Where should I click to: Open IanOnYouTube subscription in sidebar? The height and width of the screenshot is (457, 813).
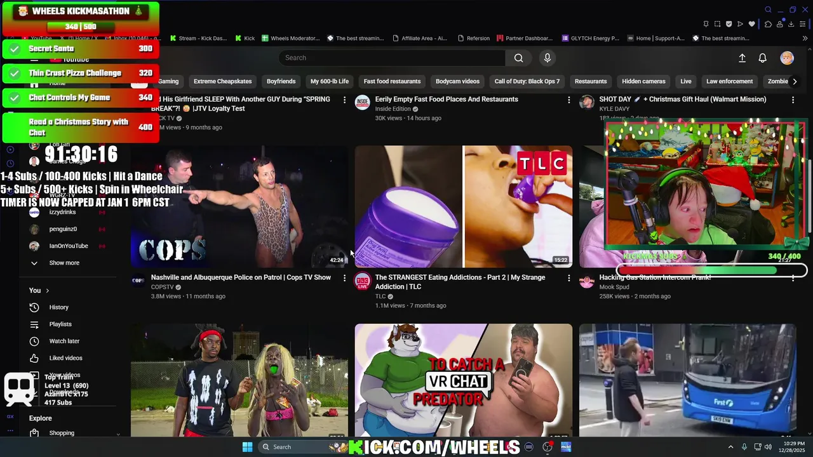(69, 246)
